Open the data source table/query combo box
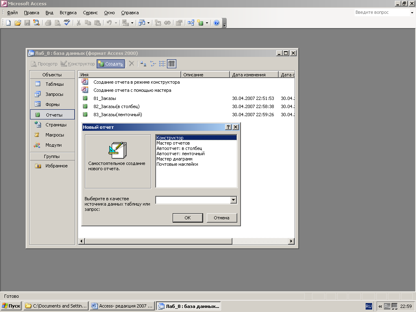This screenshot has height=312, width=416. point(196,200)
